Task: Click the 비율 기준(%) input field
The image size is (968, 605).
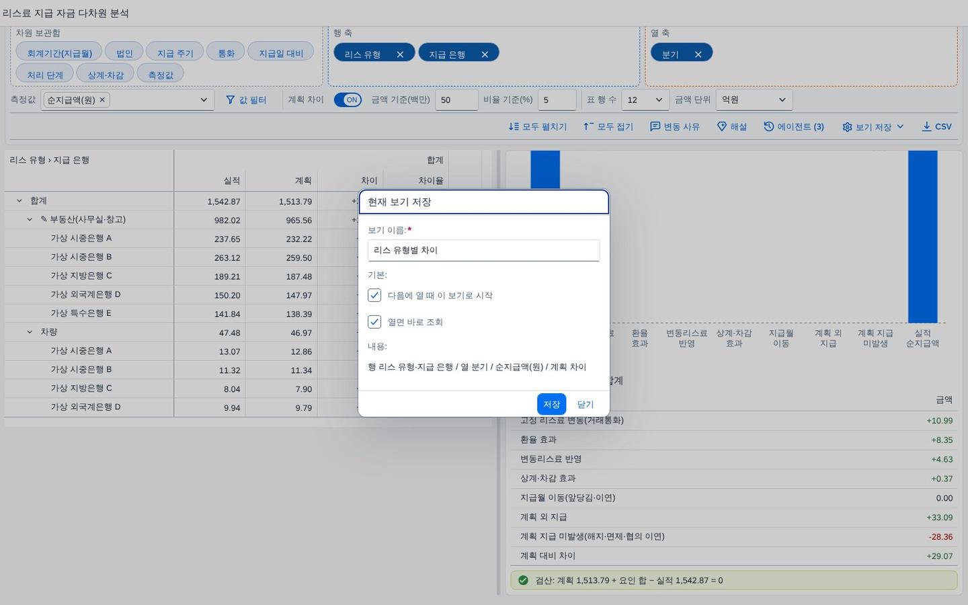Action: pos(557,99)
